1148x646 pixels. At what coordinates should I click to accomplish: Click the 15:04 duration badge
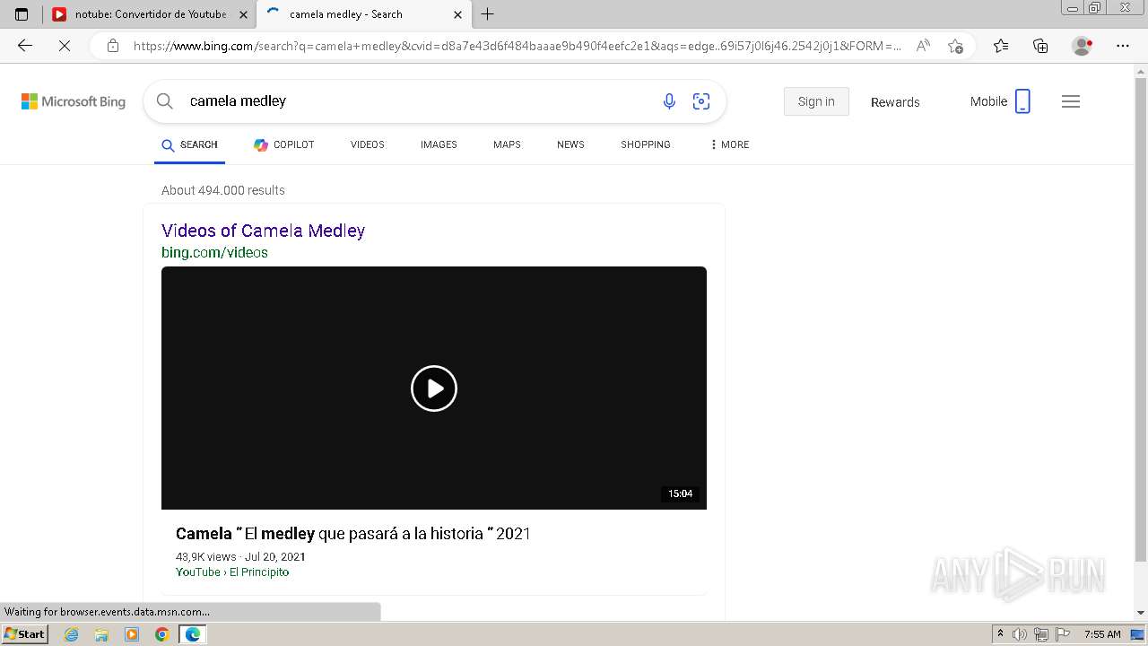click(681, 493)
